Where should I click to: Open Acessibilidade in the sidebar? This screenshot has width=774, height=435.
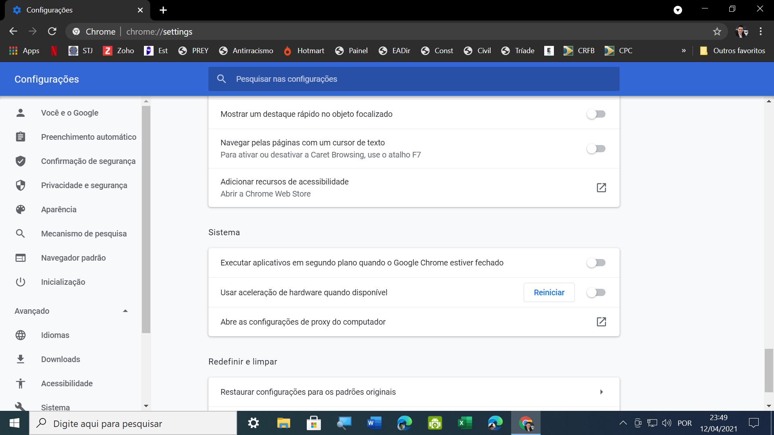(67, 383)
